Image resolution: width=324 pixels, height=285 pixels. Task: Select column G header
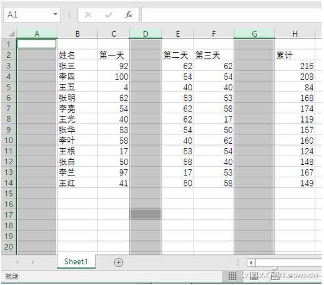(x=254, y=34)
